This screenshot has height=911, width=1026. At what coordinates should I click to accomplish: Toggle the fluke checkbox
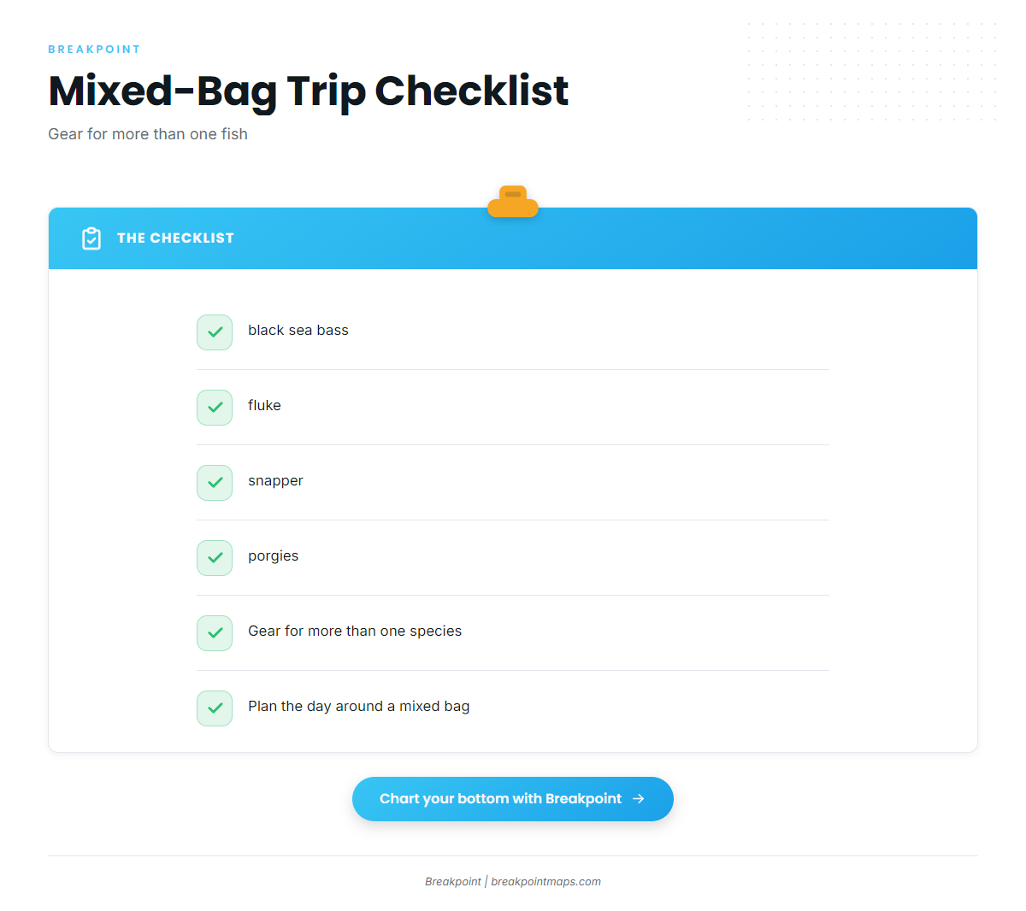click(215, 408)
